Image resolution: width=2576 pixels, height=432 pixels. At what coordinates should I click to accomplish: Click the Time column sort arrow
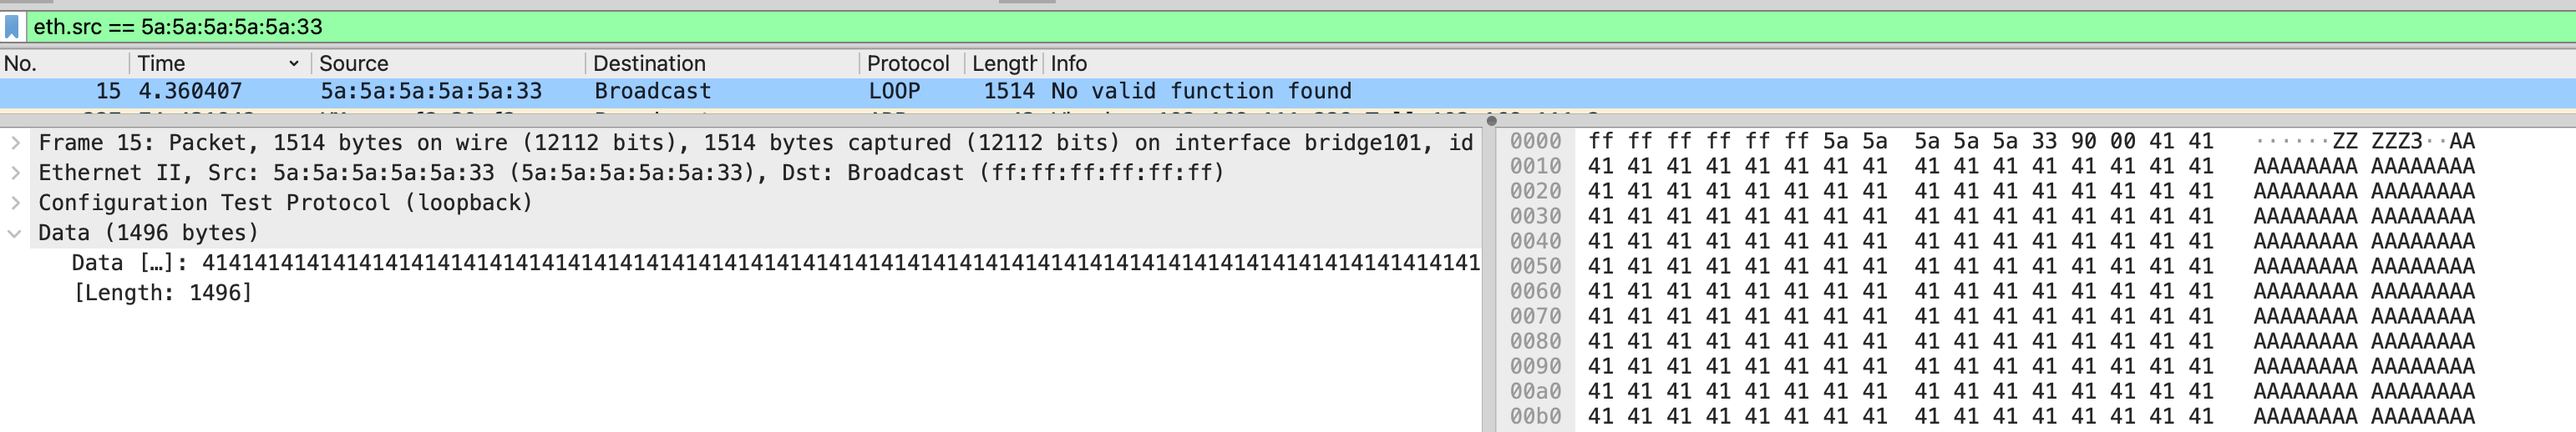click(x=293, y=64)
